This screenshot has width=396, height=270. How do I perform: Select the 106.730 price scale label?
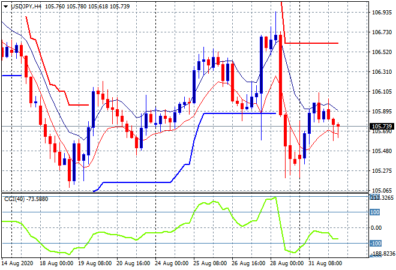[382, 32]
